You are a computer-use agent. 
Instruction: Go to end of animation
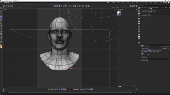coord(59,89)
